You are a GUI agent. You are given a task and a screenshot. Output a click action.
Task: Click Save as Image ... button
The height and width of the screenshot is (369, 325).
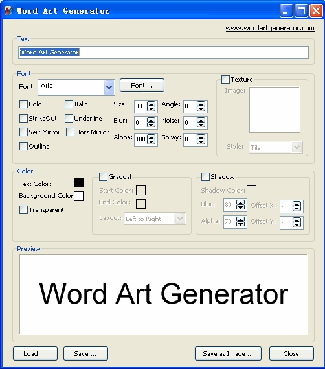tap(228, 353)
